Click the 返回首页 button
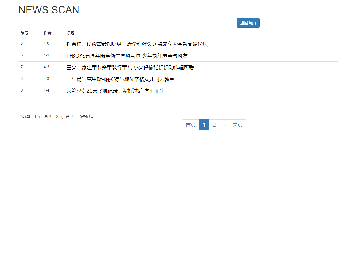This screenshot has height=280, width=358. [x=248, y=23]
